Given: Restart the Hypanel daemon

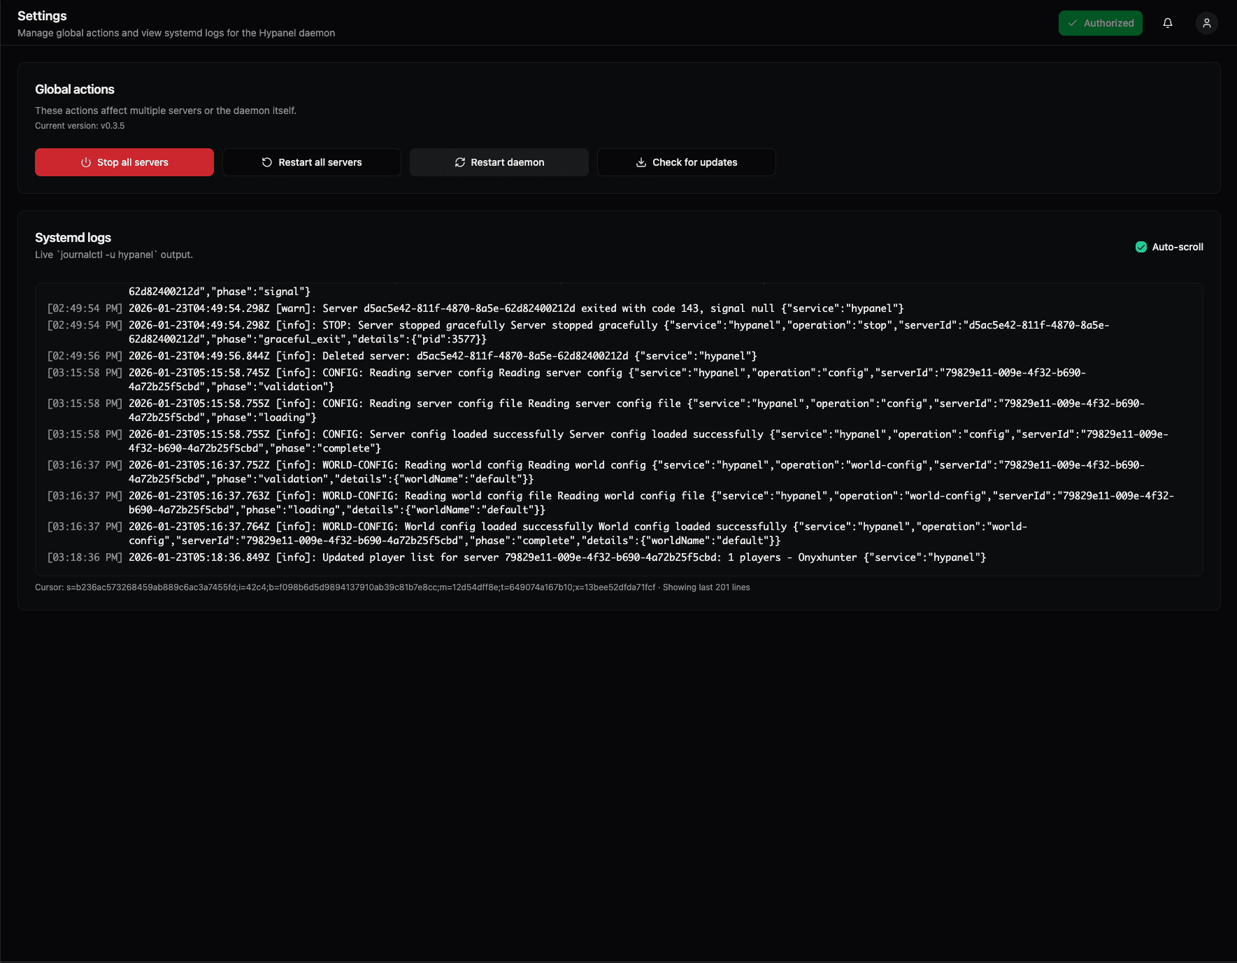Looking at the screenshot, I should pyautogui.click(x=499, y=162).
